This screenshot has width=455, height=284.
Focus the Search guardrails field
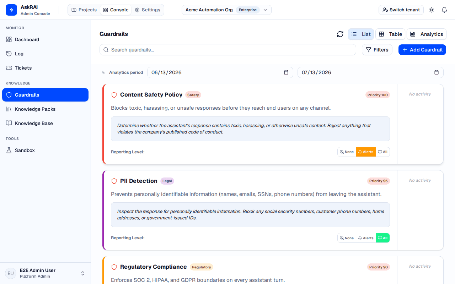click(x=228, y=50)
